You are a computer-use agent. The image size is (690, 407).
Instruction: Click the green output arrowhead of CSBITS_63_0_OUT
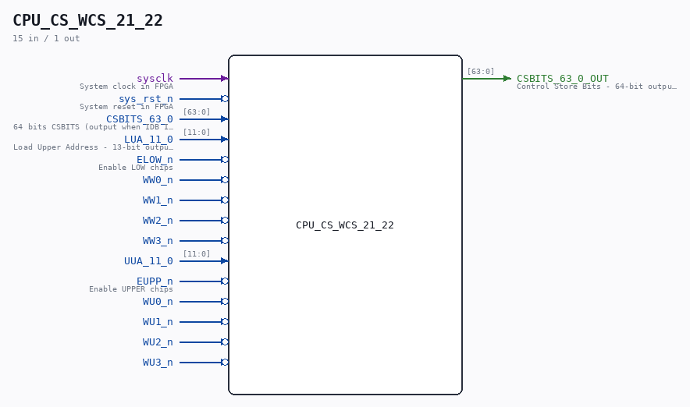(507, 78)
